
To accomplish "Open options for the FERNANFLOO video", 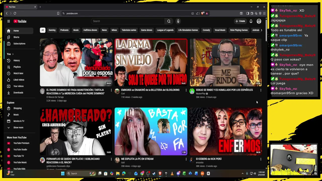I will pos(111,159).
